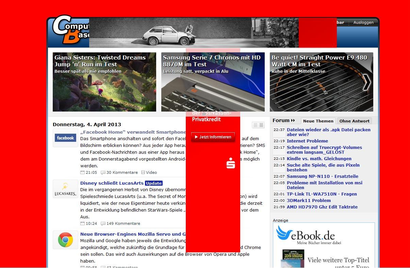
Task: Open the Video link under Facebook article
Action: tap(151, 172)
